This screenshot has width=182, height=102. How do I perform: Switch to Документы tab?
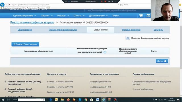(158, 30)
